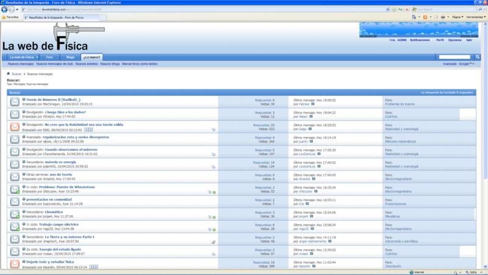Click the Notificaciones link
Image resolution: width=488 pixels, height=275 pixels.
coord(419,40)
